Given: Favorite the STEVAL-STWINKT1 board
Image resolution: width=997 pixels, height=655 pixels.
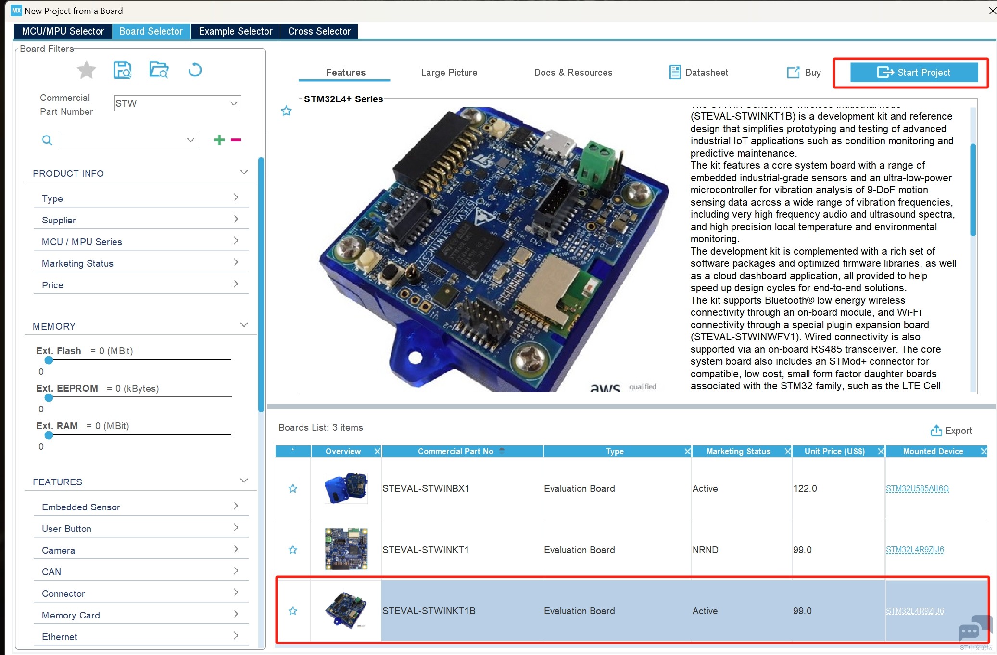Looking at the screenshot, I should click(293, 550).
